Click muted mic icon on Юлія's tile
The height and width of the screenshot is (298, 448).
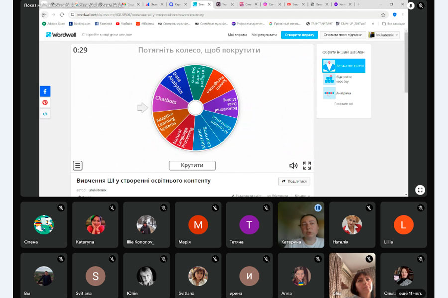coord(164,259)
